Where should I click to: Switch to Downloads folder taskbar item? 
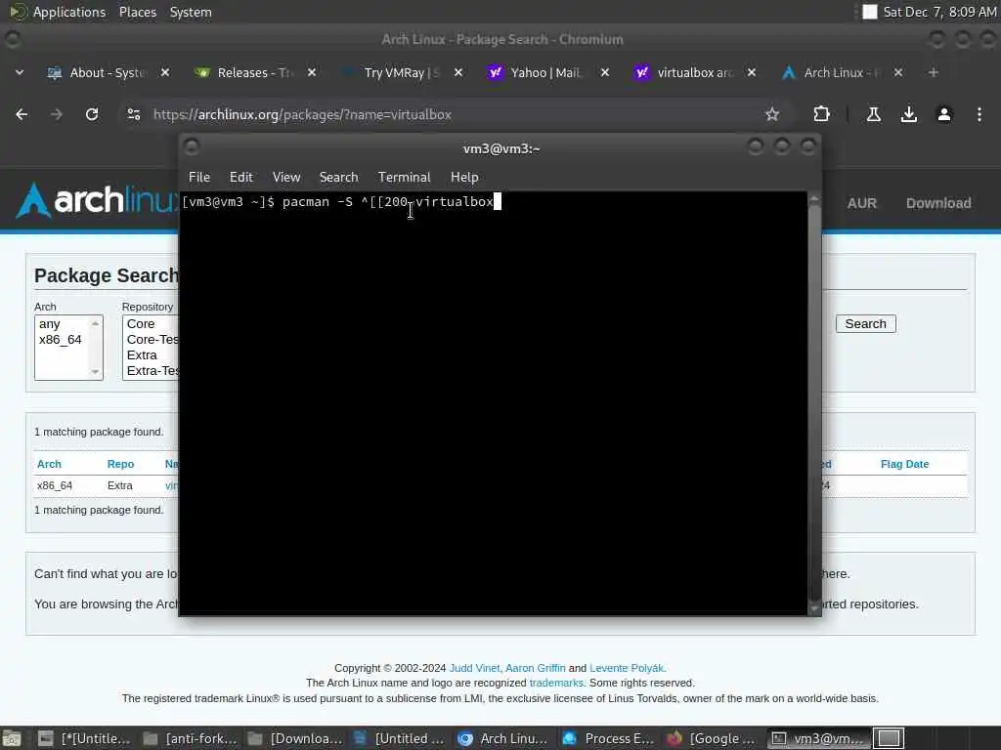pos(295,738)
